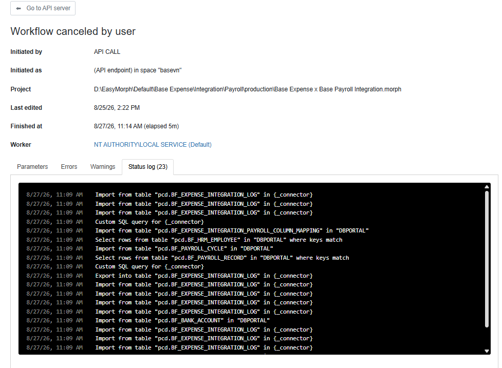Click the PAYROLL_COLUMN_MAPPING import log line
Screen dimensions: 502x368
coord(232,230)
